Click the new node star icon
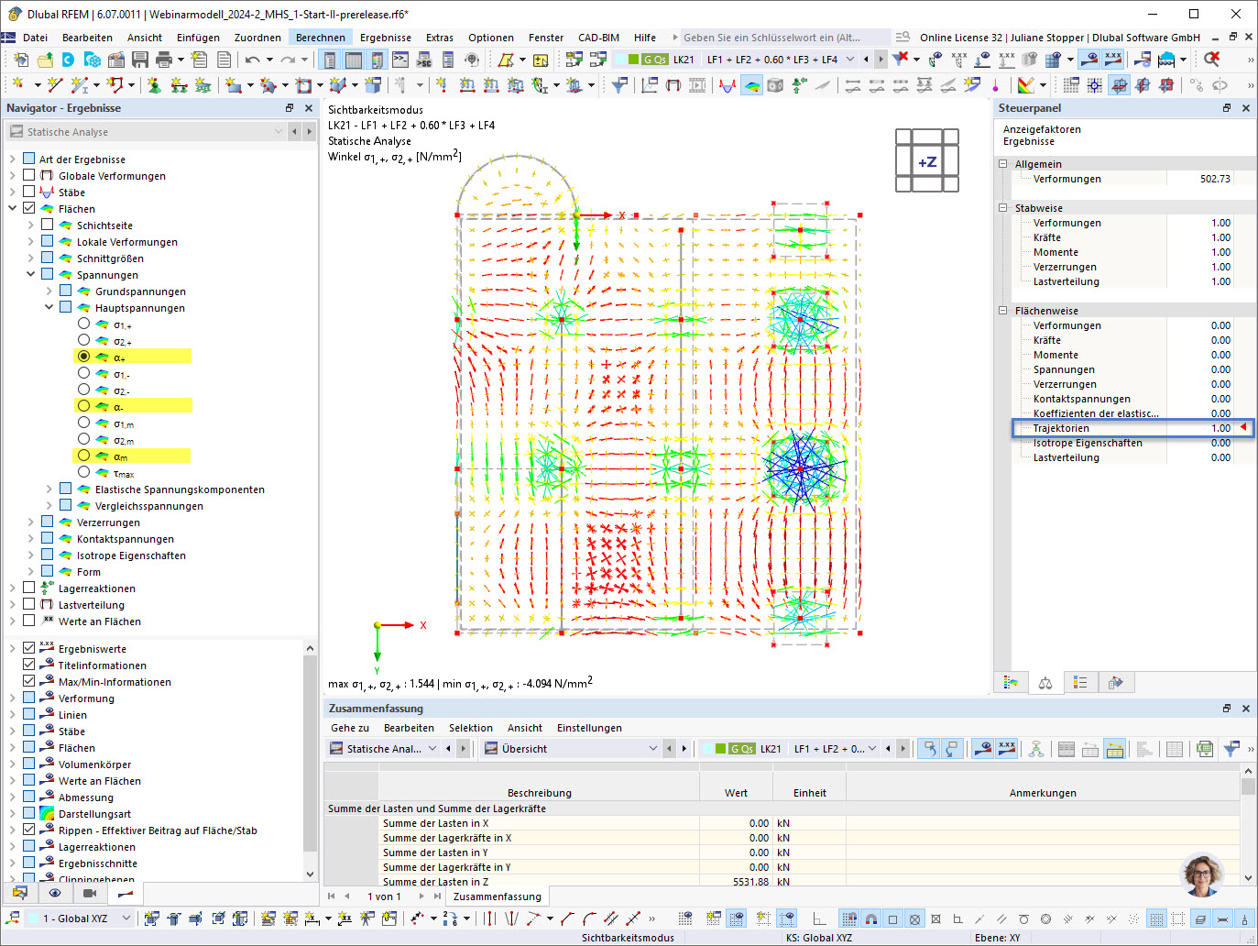This screenshot has height=946, width=1258. coord(17,85)
